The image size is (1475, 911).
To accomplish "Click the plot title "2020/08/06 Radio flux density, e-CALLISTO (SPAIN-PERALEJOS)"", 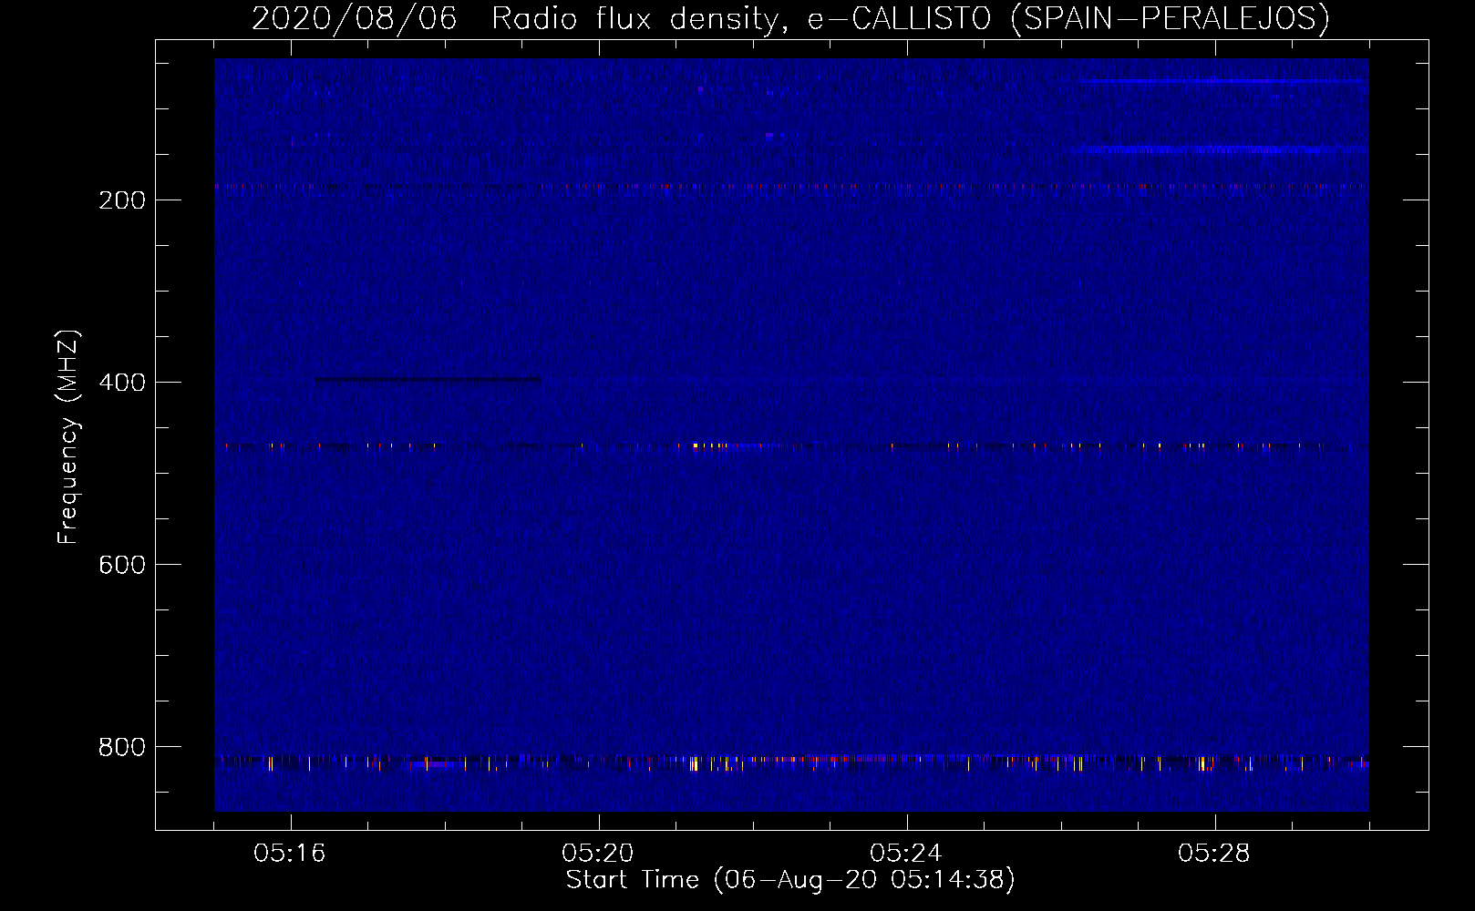I will point(790,18).
